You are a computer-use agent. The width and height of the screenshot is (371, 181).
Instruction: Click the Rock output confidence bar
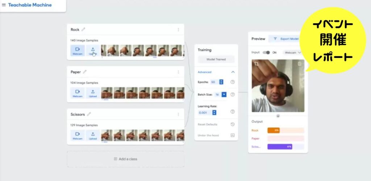[x=285, y=130]
